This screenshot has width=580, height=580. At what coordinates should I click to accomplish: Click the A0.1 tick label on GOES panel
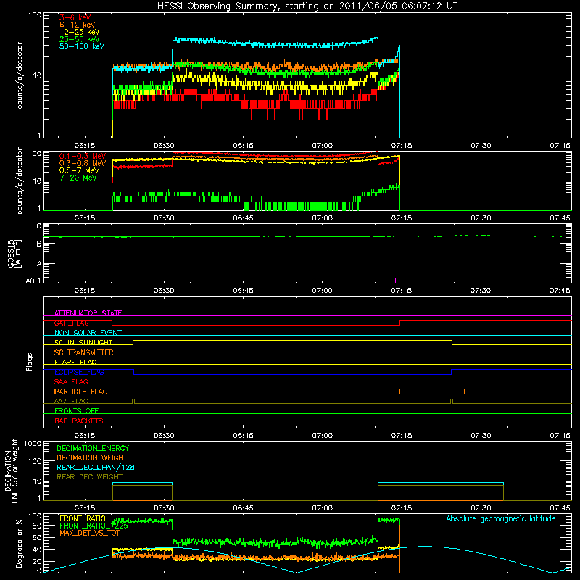tap(33, 281)
